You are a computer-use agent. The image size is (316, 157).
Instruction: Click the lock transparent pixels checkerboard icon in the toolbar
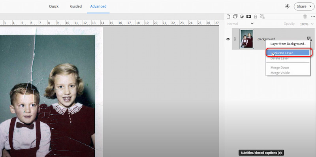[262, 17]
